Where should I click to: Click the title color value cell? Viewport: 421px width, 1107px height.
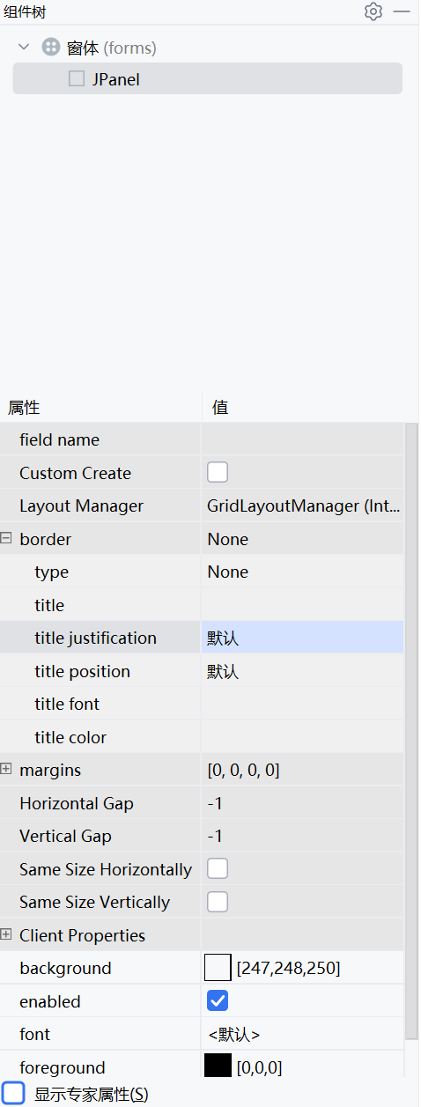[303, 737]
